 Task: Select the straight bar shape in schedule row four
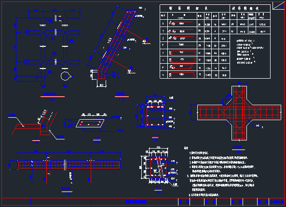tap(182, 45)
